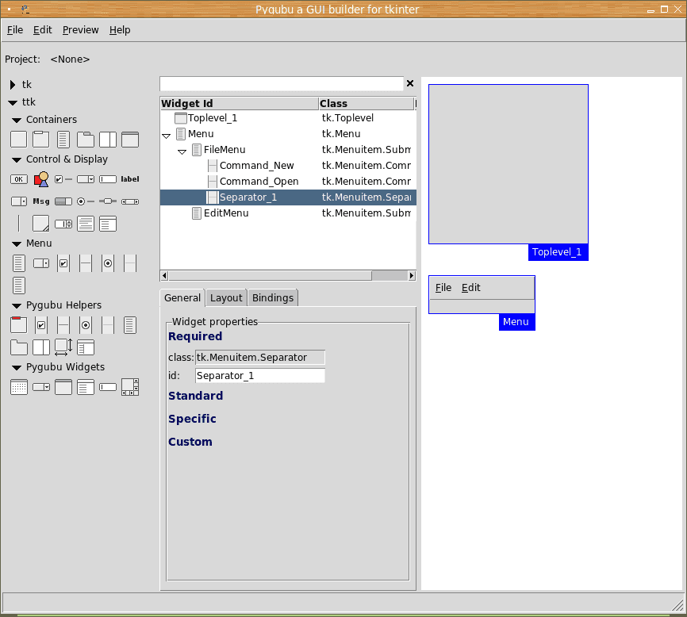Click the blue Toplevel_1 preview label
This screenshot has height=617, width=687.
pos(557,253)
